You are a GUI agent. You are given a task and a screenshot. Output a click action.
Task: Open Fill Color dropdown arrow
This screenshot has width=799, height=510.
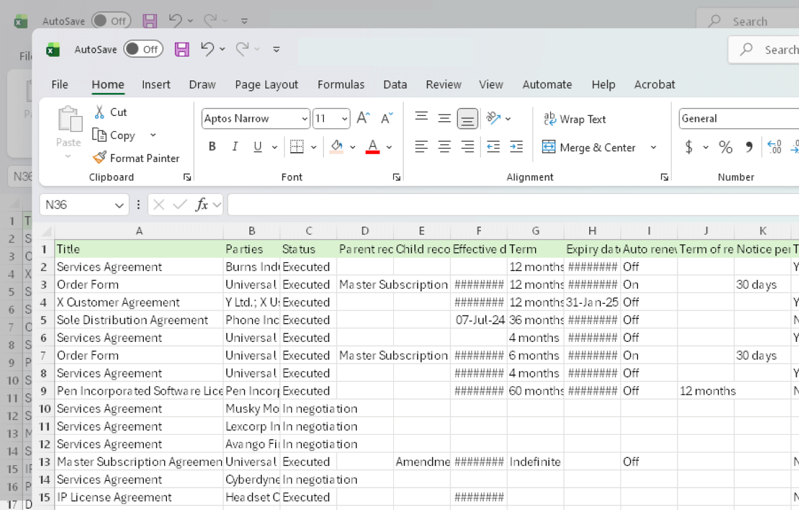click(352, 147)
